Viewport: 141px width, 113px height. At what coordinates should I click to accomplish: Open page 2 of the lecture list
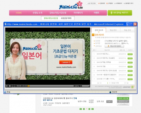click(x=110, y=83)
